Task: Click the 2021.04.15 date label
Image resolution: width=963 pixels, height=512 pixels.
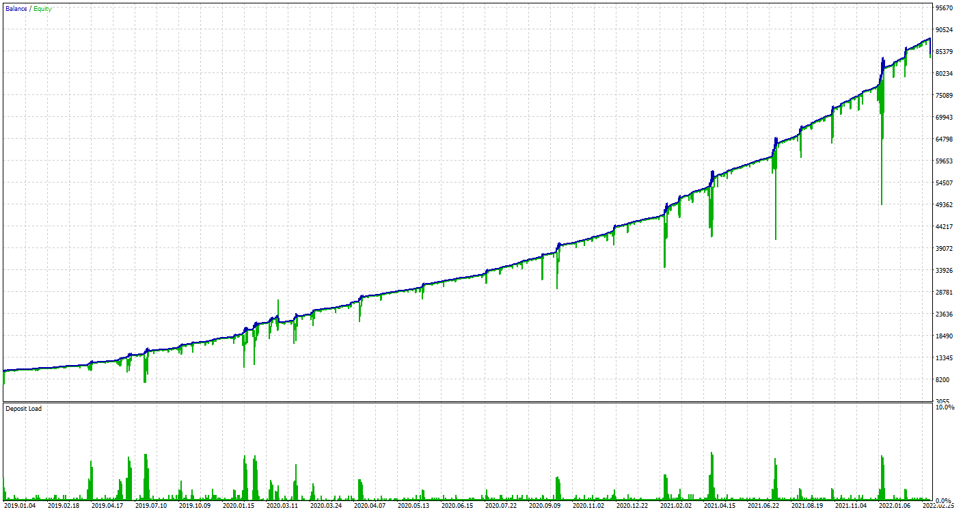Action: tap(720, 507)
